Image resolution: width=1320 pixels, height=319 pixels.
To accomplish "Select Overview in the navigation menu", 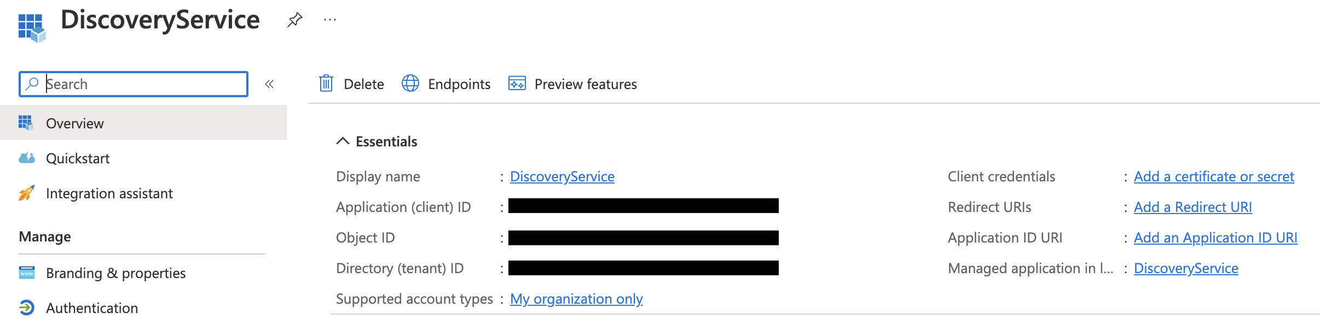I will tap(75, 122).
